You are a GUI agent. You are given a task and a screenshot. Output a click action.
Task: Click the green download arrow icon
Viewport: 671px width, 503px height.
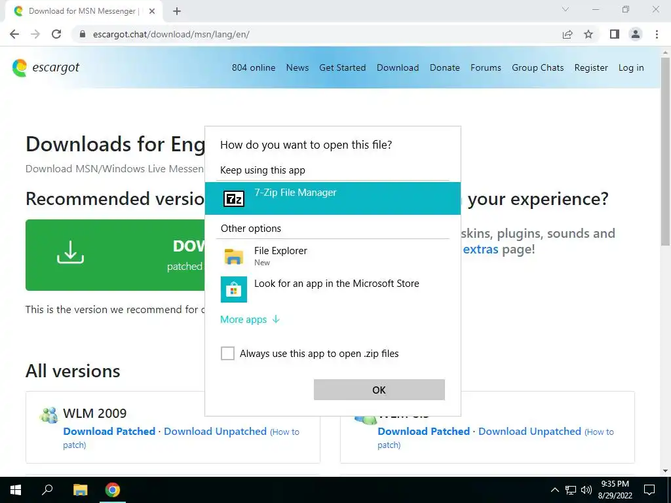click(x=70, y=252)
